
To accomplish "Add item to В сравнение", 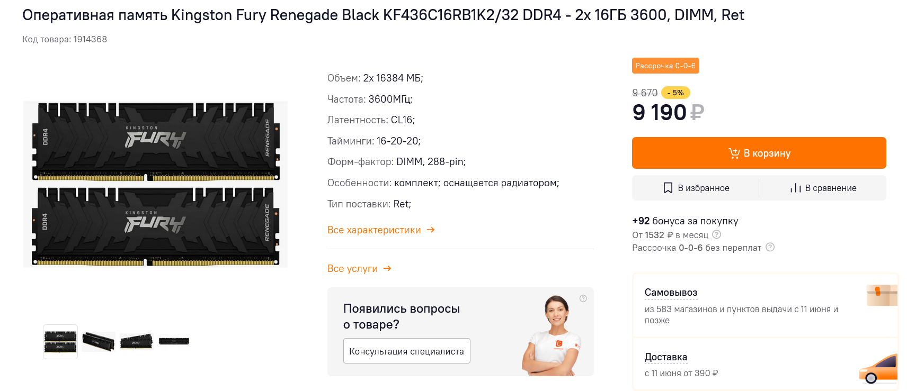I will [x=823, y=188].
